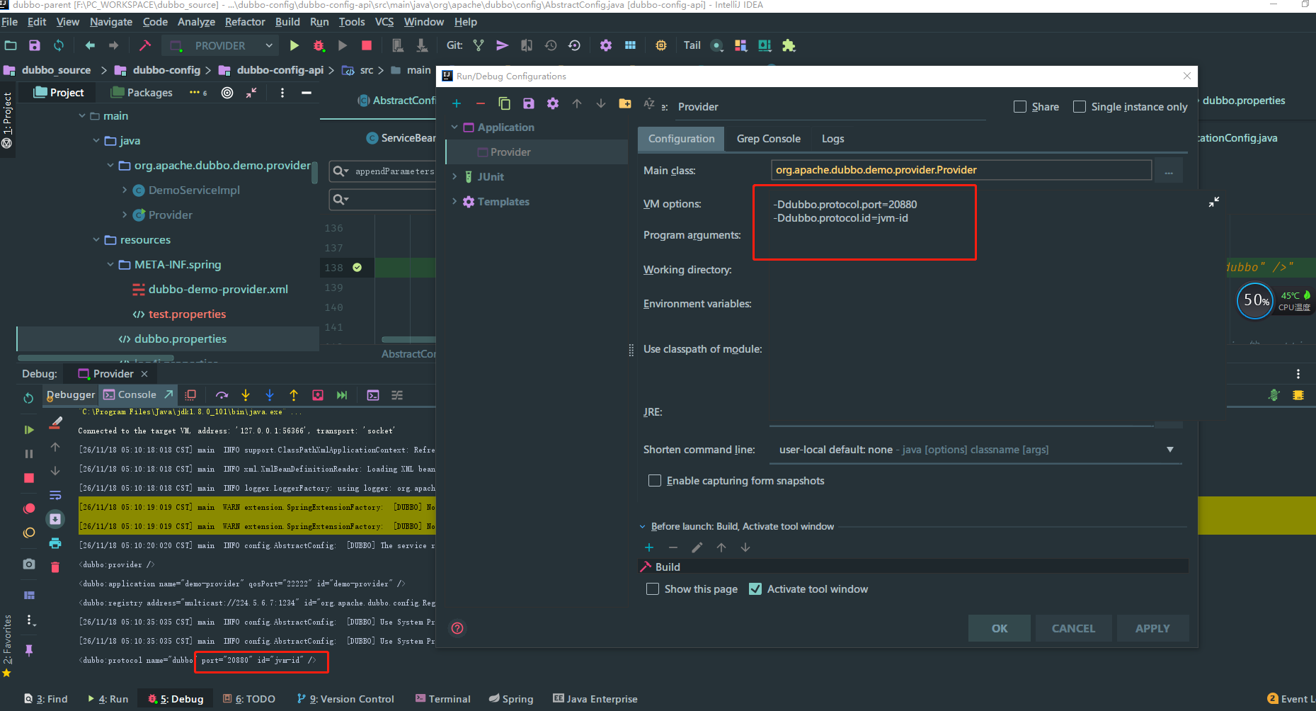This screenshot has width=1316, height=711.
Task: Click the CANCEL button
Action: [1073, 628]
